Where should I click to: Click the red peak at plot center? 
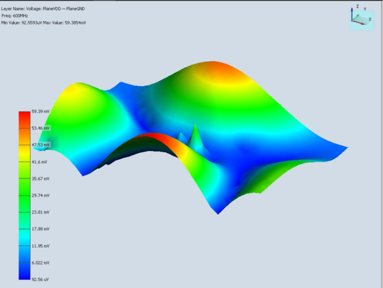(x=153, y=136)
